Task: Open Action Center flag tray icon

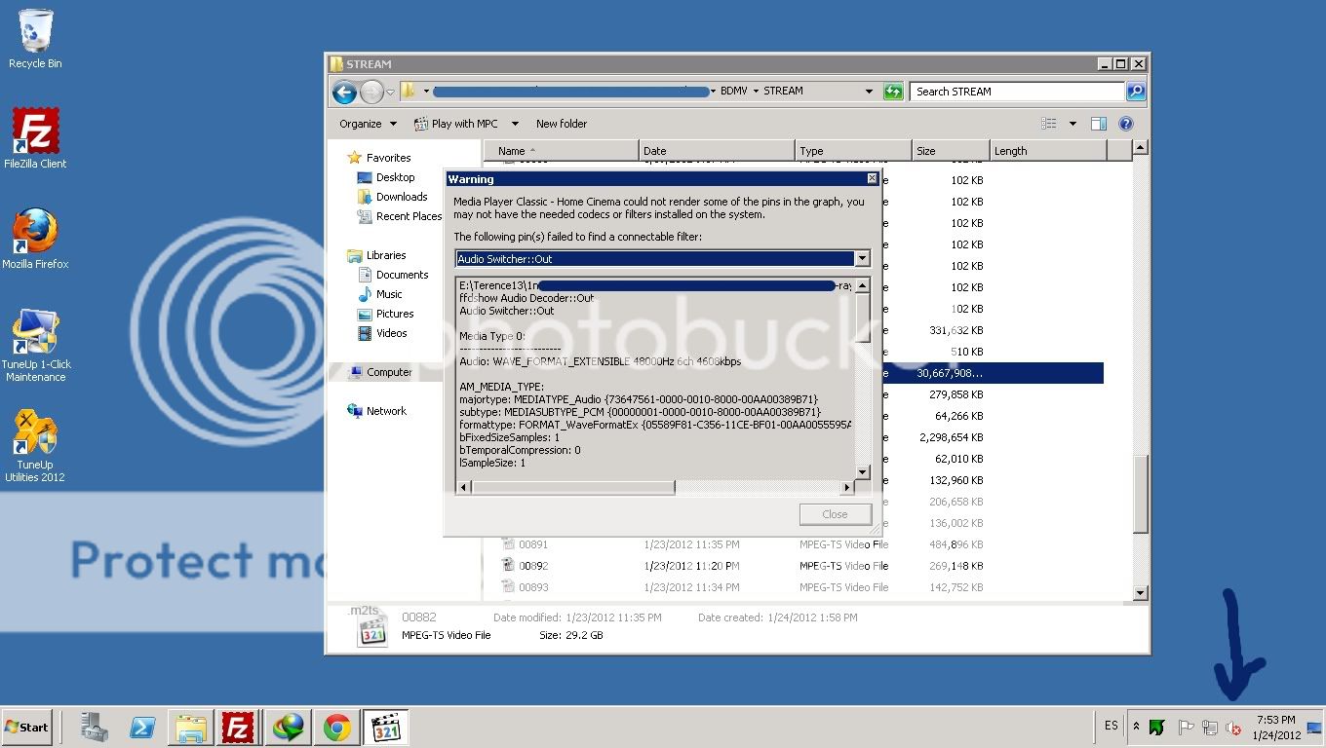Action: [x=1187, y=727]
